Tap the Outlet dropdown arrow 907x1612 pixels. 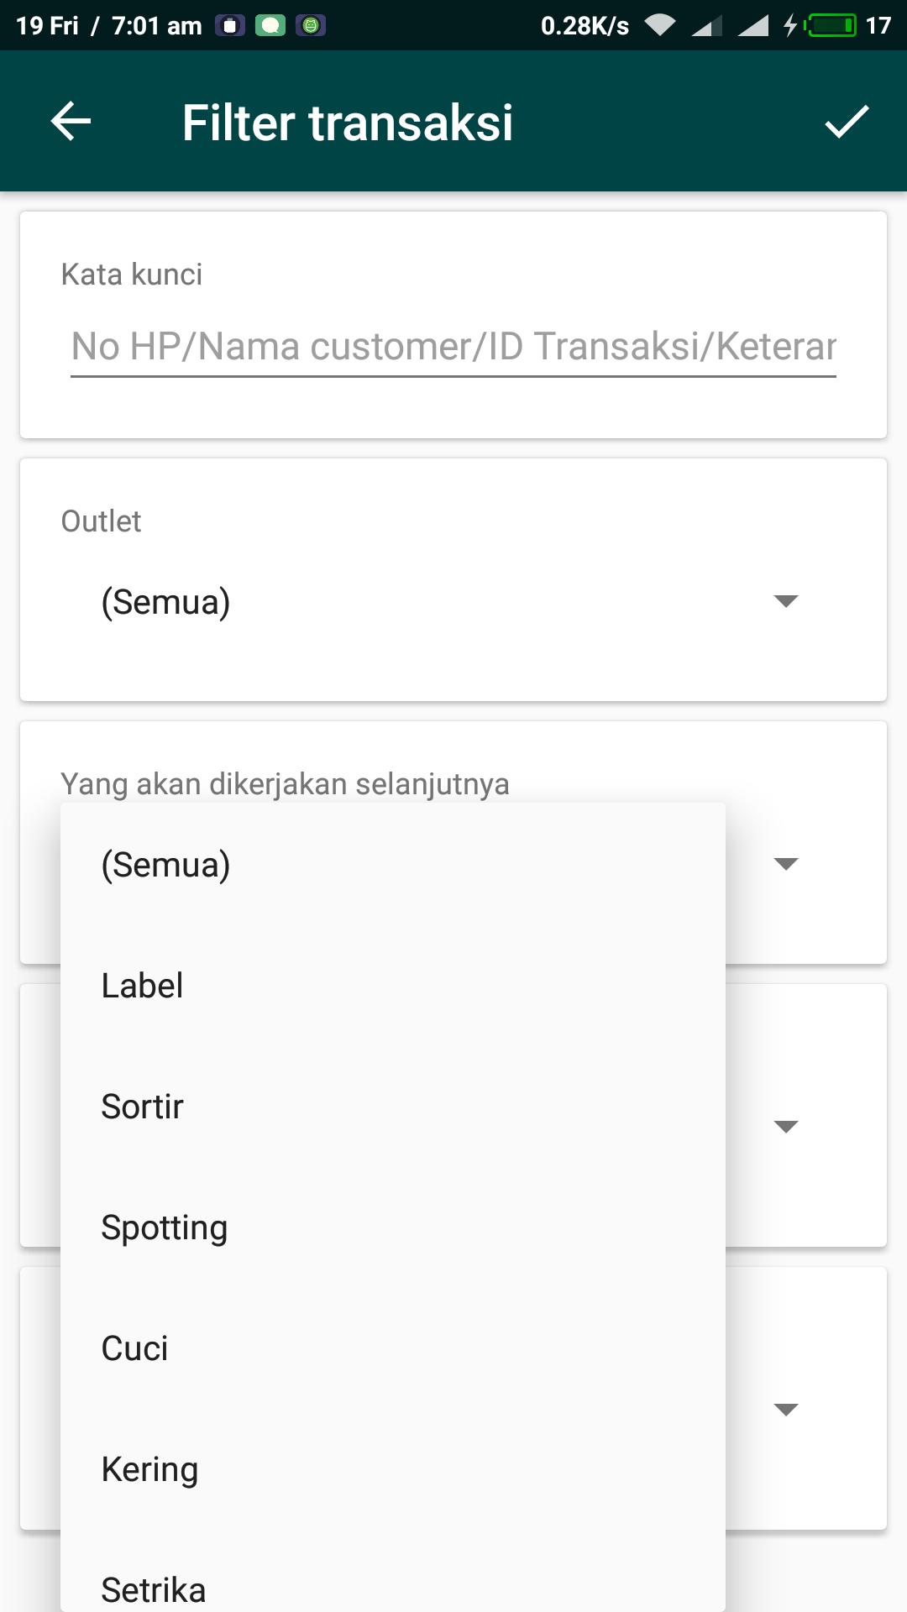click(785, 601)
